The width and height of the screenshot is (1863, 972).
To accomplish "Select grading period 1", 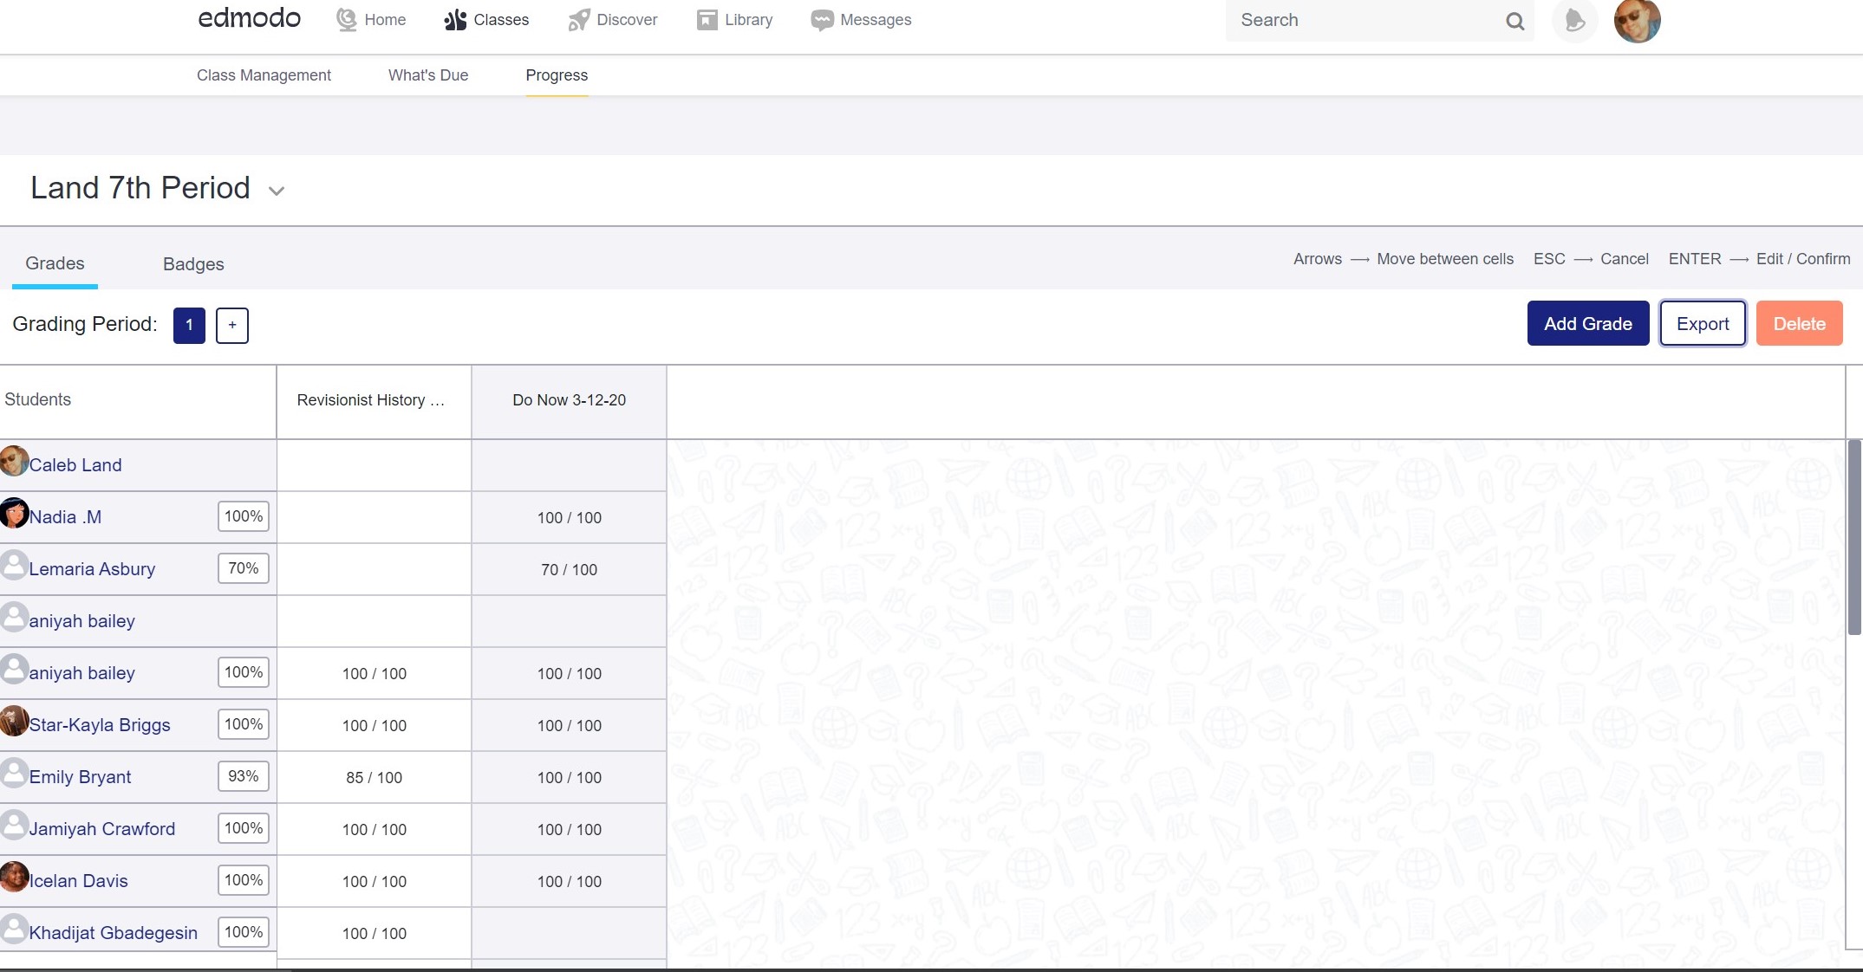I will point(189,325).
